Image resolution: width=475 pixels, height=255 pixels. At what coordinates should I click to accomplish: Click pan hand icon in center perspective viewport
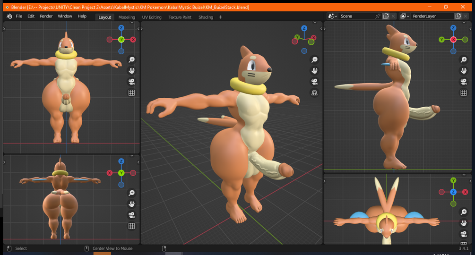tap(314, 71)
